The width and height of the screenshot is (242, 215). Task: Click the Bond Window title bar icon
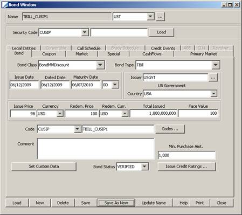coord(5,5)
